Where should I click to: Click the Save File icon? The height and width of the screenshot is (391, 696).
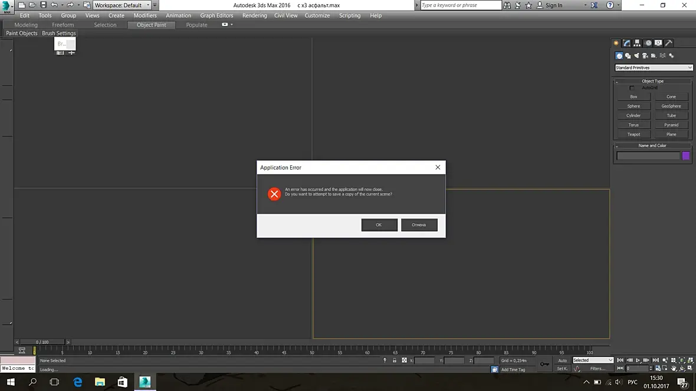click(43, 5)
